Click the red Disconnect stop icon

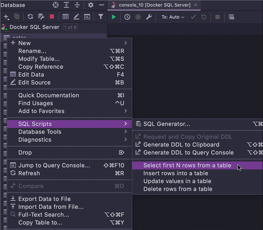tap(52, 17)
